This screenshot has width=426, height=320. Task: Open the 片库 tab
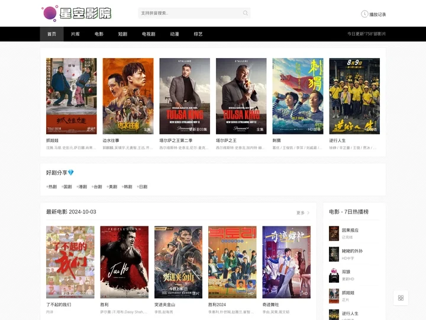75,34
